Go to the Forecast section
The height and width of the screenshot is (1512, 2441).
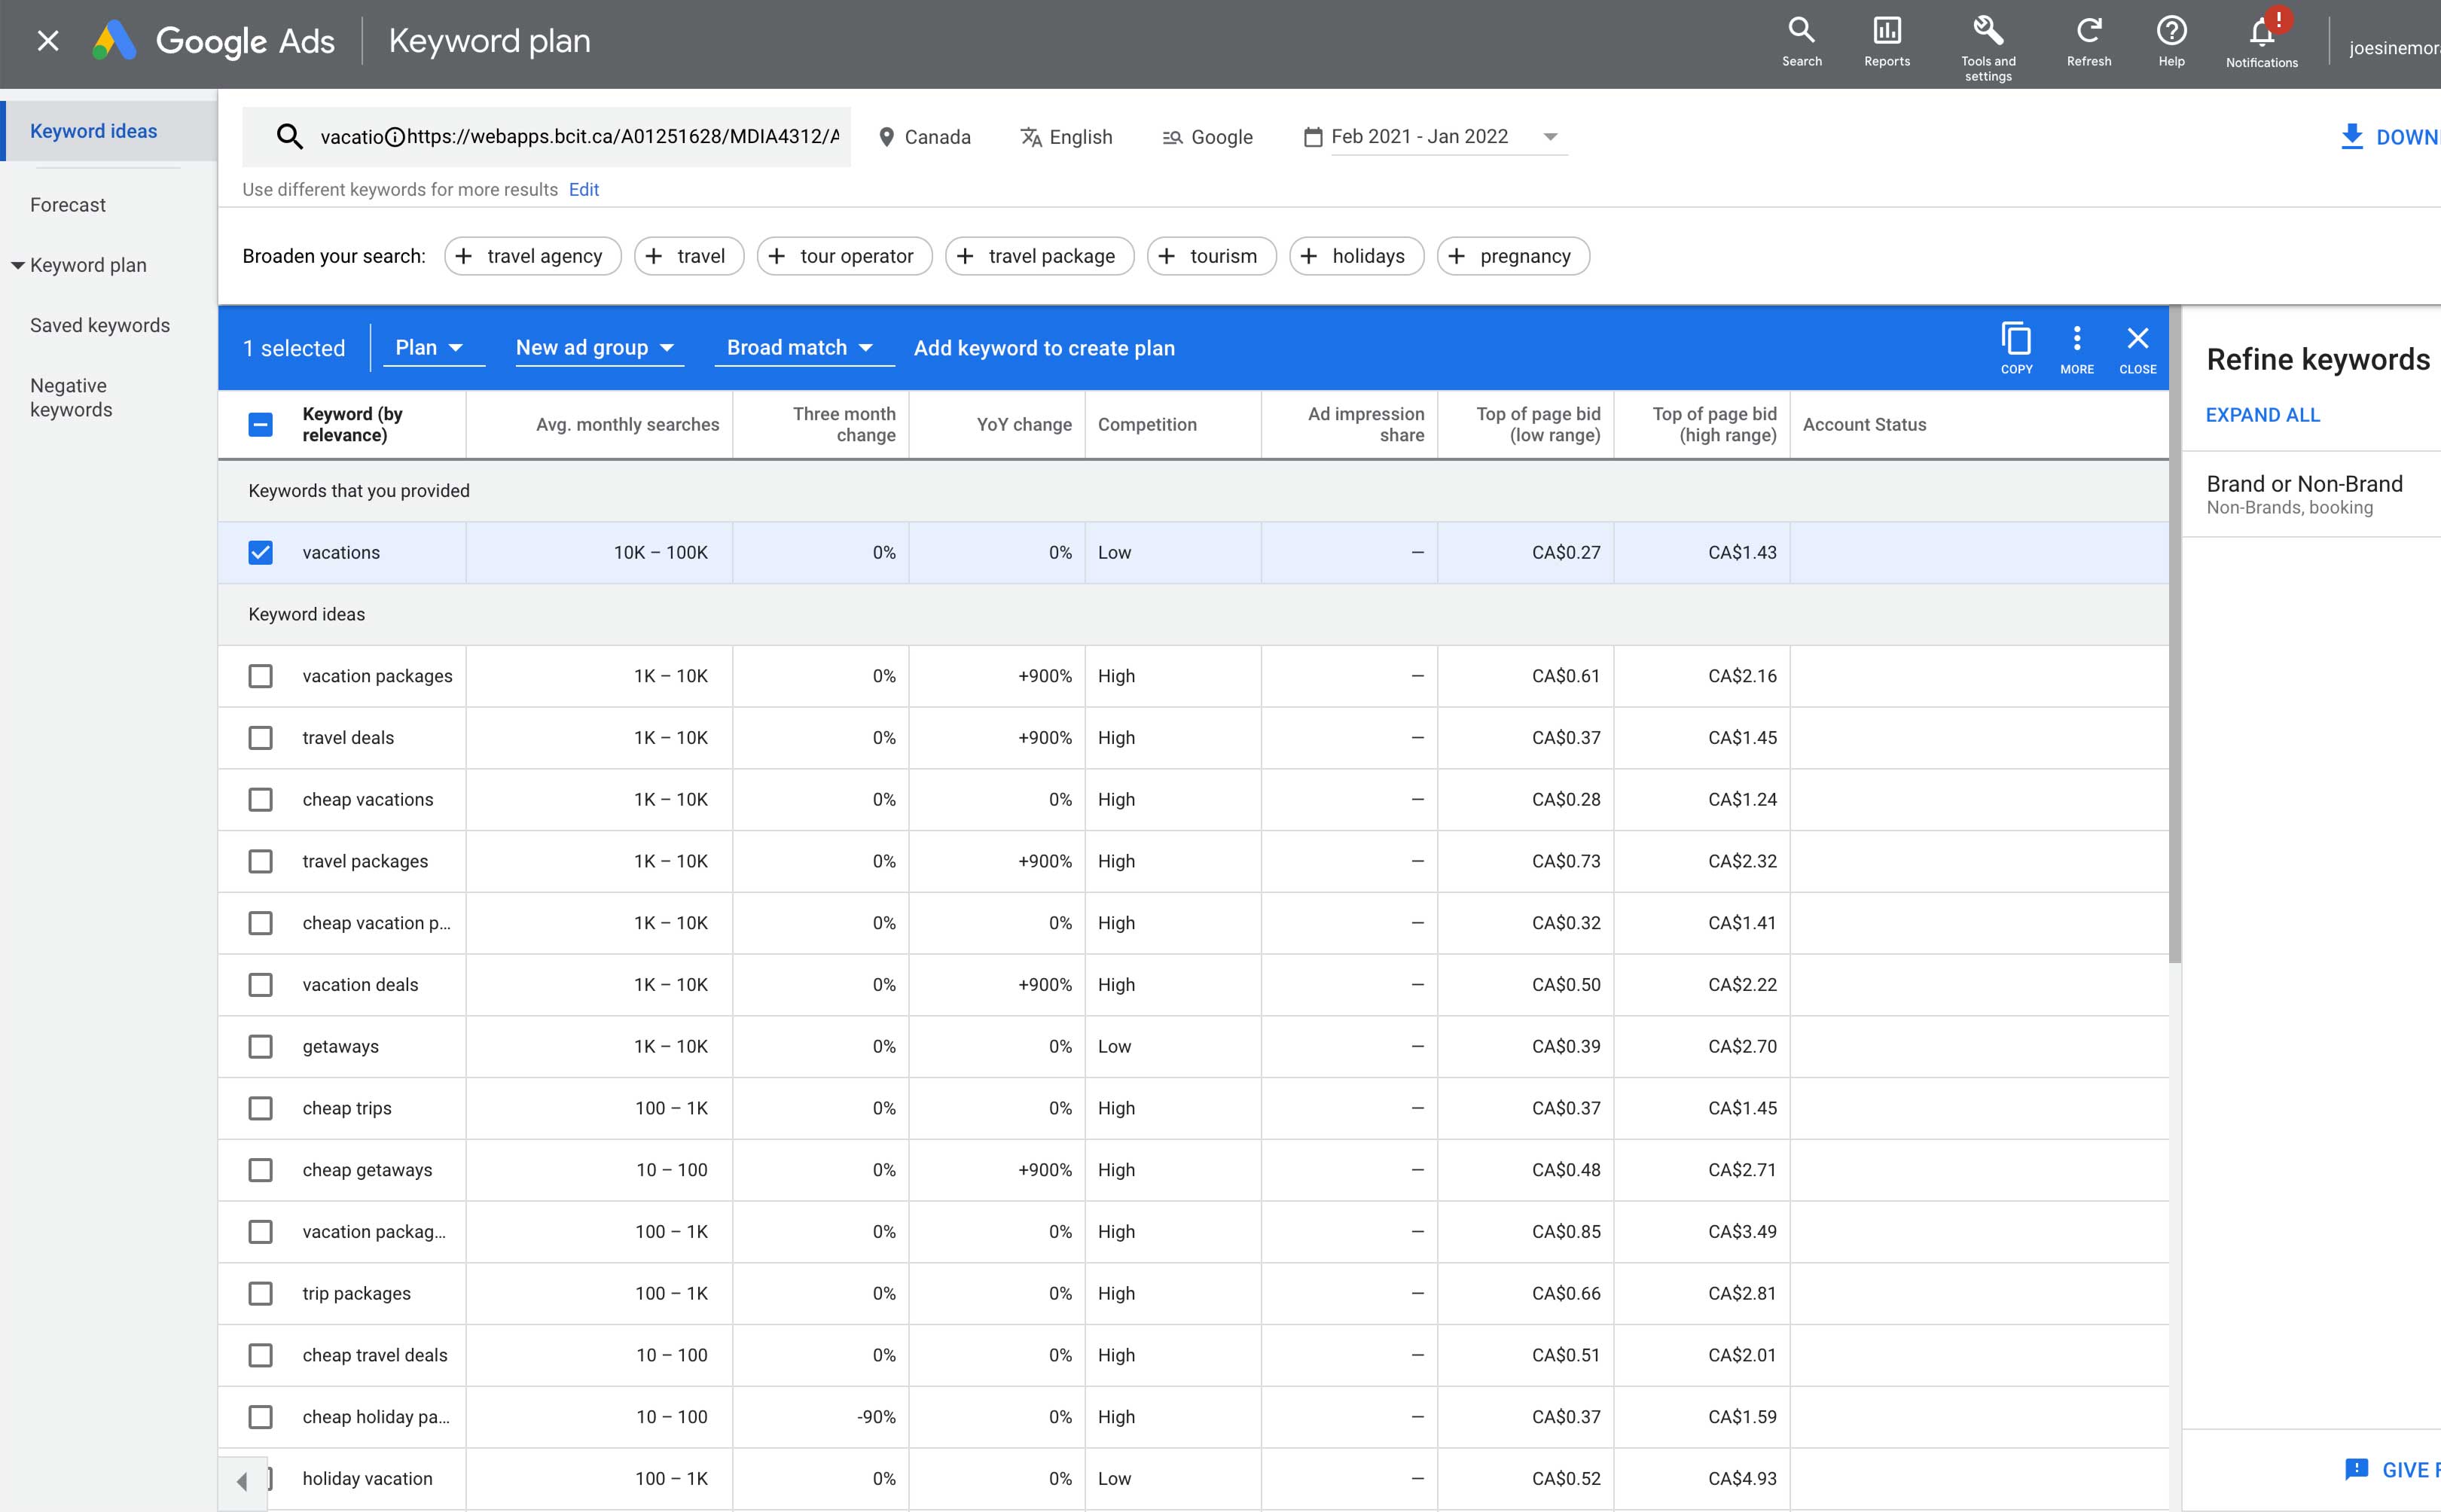click(x=68, y=205)
